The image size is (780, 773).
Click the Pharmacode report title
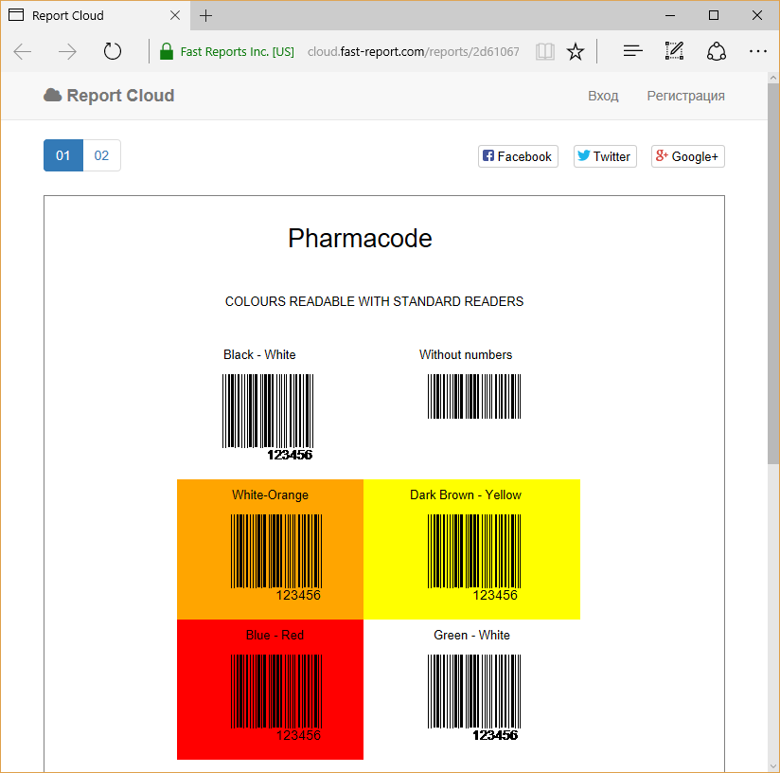[x=360, y=239]
